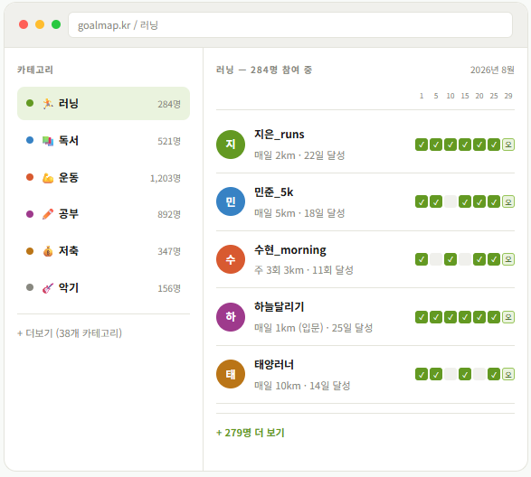The image size is (531, 477).
Task: Open 민준_5k blue avatar
Action: tap(231, 201)
